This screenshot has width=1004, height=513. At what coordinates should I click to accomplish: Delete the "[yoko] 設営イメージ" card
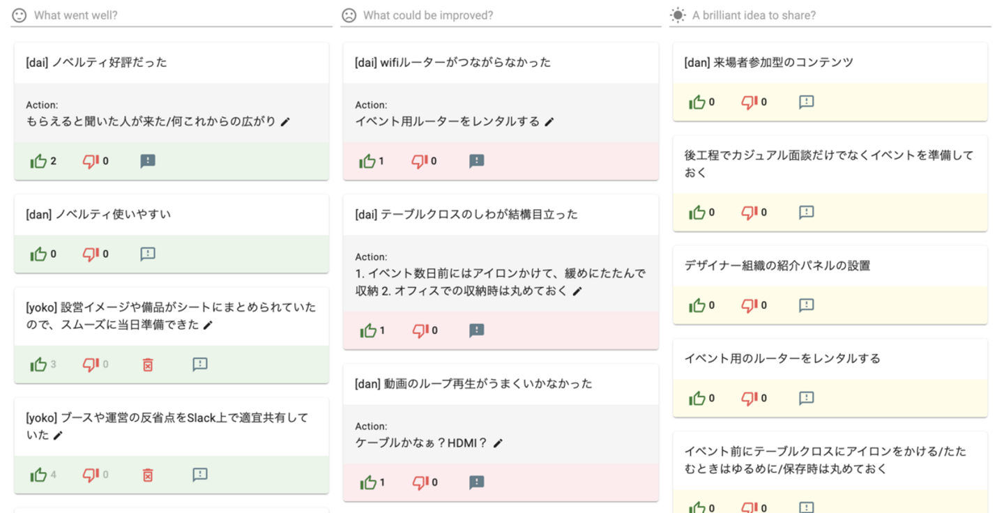click(x=148, y=365)
